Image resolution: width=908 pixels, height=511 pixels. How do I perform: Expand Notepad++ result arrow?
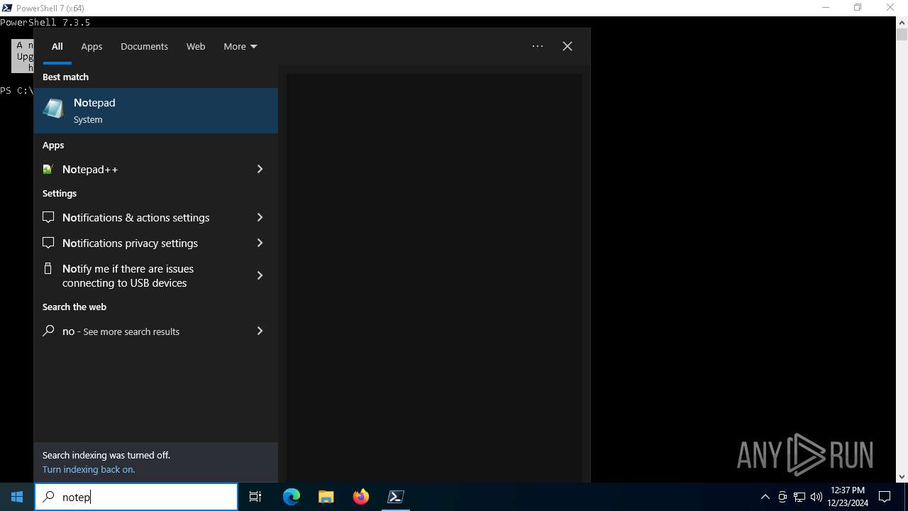tap(260, 169)
